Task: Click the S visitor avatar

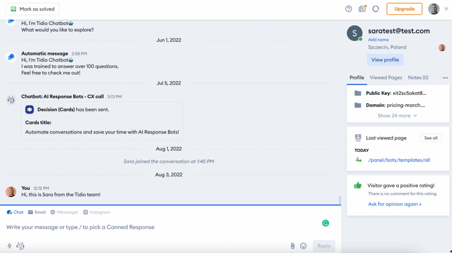Action: click(354, 33)
